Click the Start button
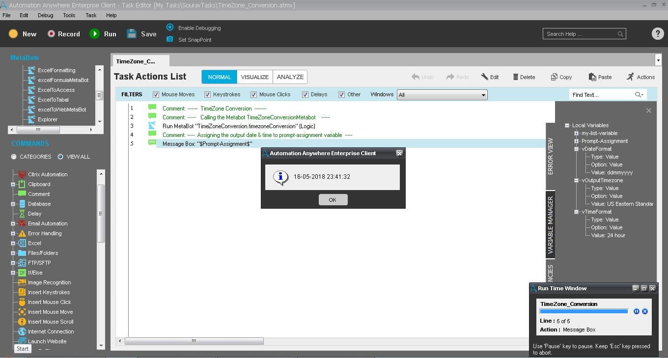 [x=23, y=349]
